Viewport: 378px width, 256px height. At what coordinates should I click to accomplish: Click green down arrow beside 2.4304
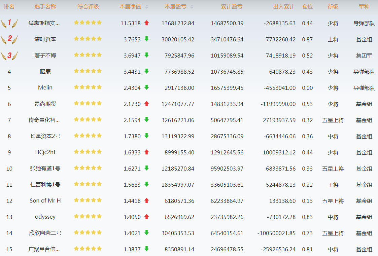tap(146, 87)
